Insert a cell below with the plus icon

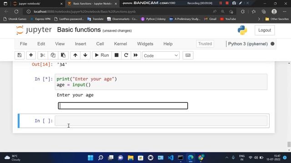pos(31,55)
